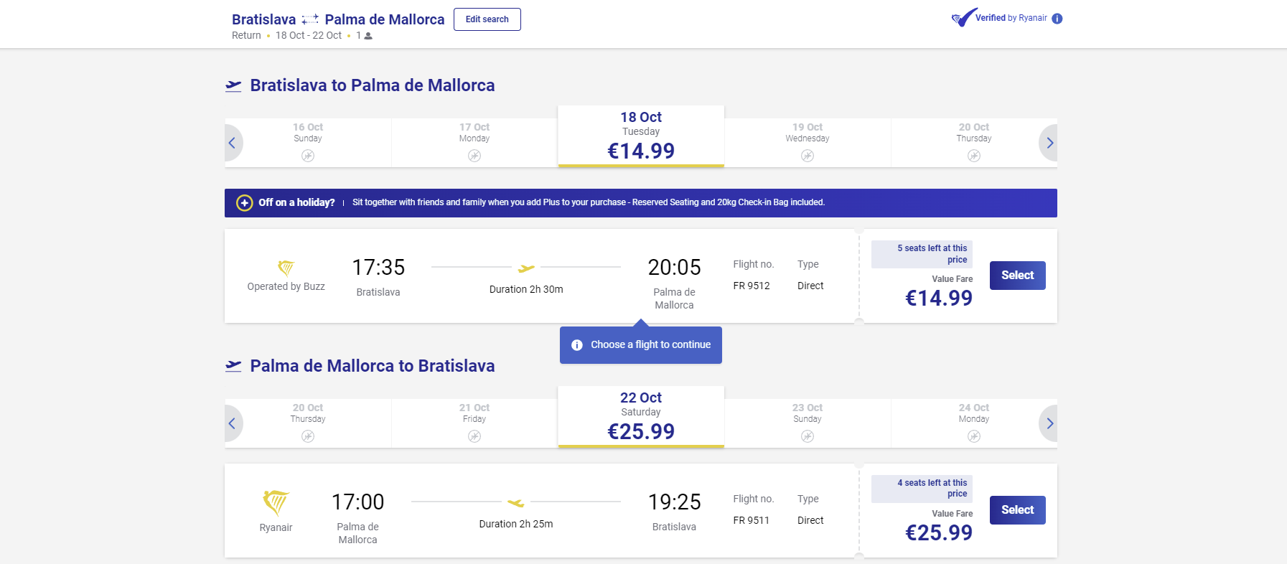The image size is (1287, 564).
Task: Show earlier return dates with left arrow
Action: (233, 423)
